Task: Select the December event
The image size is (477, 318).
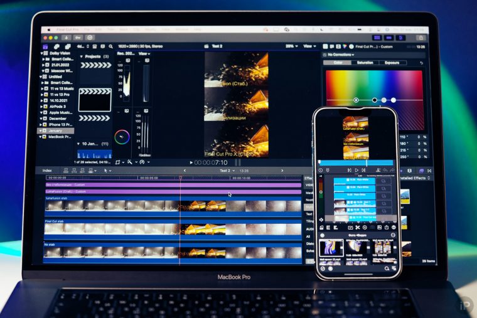Action: [x=57, y=119]
